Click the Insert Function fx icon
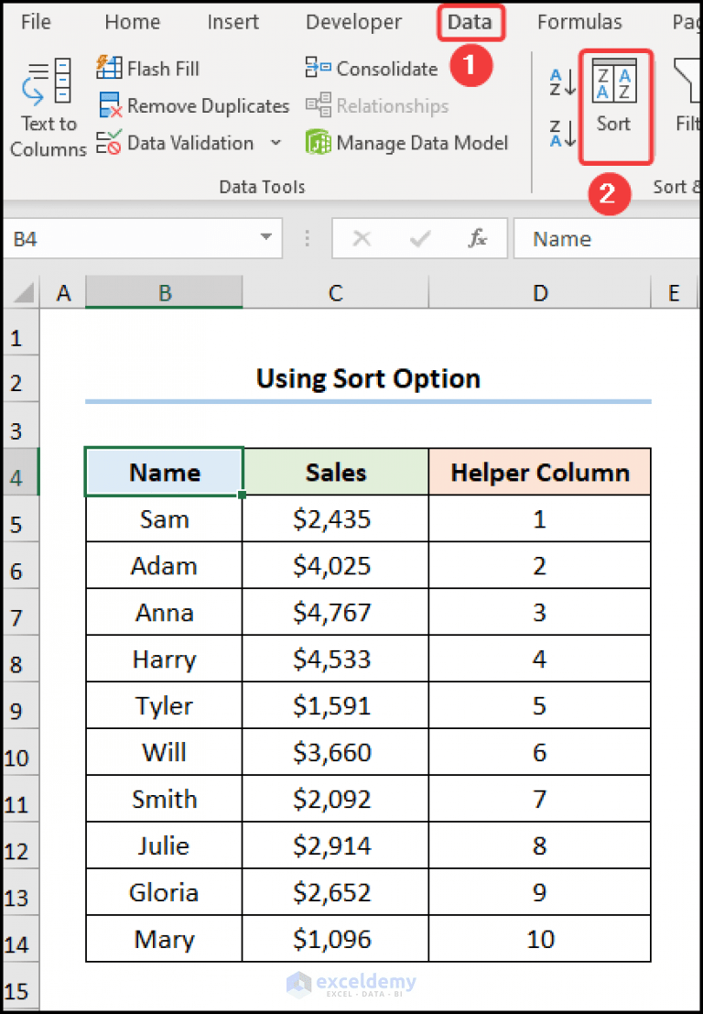The height and width of the screenshot is (1014, 703). (478, 239)
